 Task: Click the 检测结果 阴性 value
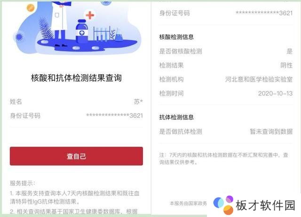[x=286, y=65]
